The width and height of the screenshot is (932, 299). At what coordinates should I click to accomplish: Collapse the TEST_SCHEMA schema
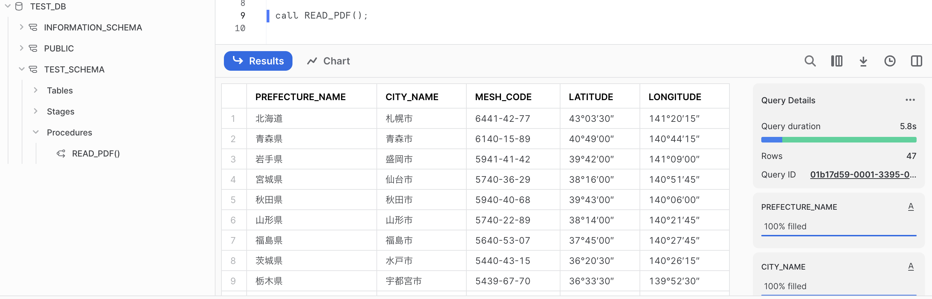tap(21, 69)
